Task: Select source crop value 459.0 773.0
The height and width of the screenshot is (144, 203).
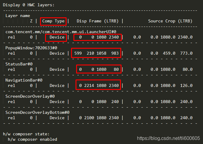Action: 178,53
